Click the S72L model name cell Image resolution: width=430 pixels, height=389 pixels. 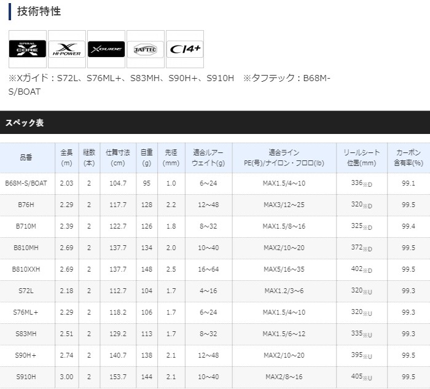(x=26, y=291)
